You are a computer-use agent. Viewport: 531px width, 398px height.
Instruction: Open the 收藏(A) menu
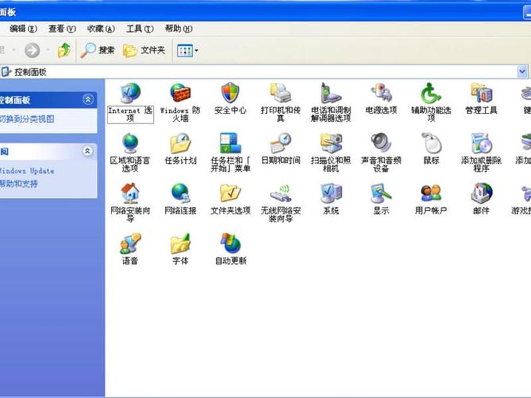click(x=101, y=29)
